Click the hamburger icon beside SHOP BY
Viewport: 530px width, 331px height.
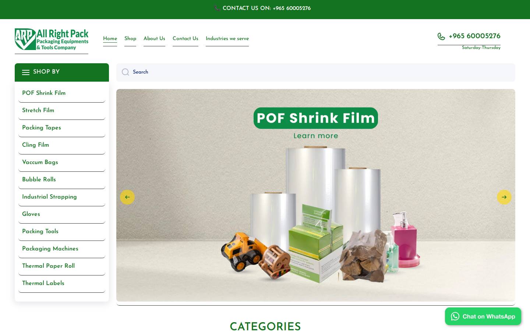tap(26, 72)
